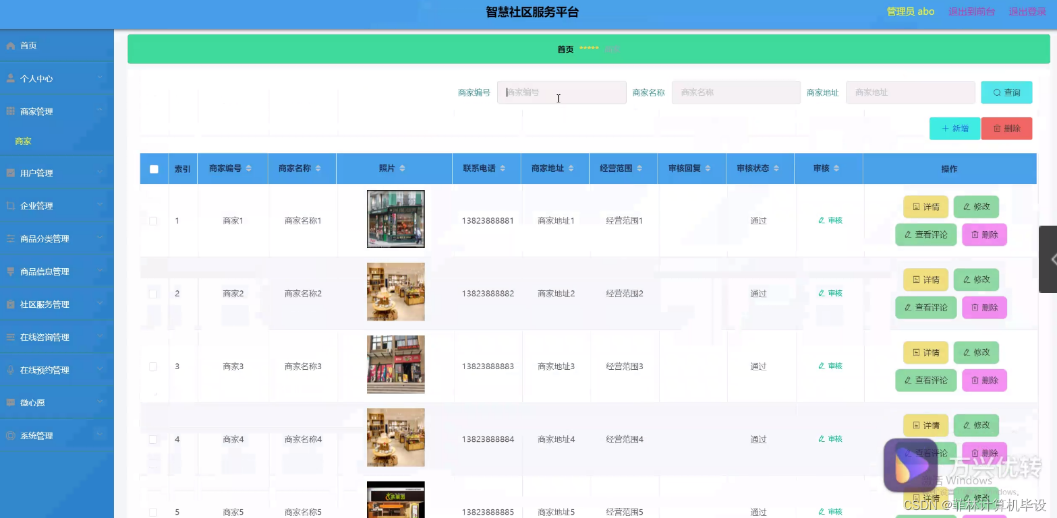
Task: Click 退出登录 to log out
Action: (x=1027, y=11)
